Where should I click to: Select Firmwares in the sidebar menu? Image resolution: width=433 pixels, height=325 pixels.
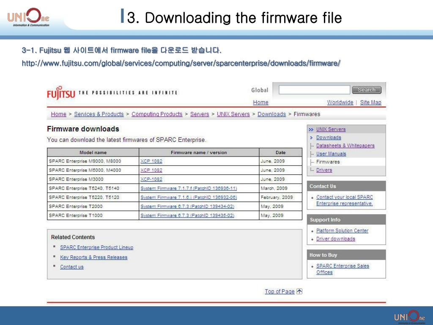(328, 162)
